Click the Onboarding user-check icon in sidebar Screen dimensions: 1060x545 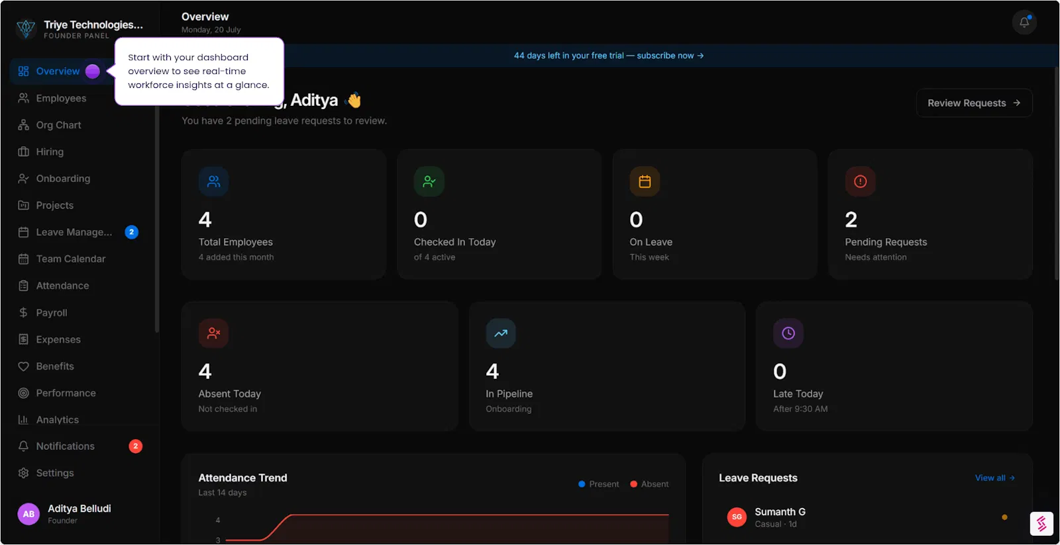pyautogui.click(x=24, y=179)
